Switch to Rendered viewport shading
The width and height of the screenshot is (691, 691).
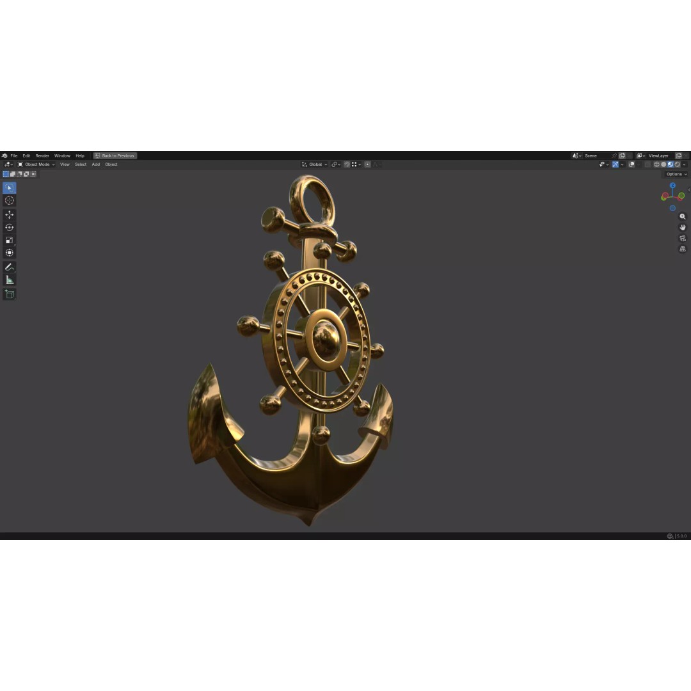(678, 164)
